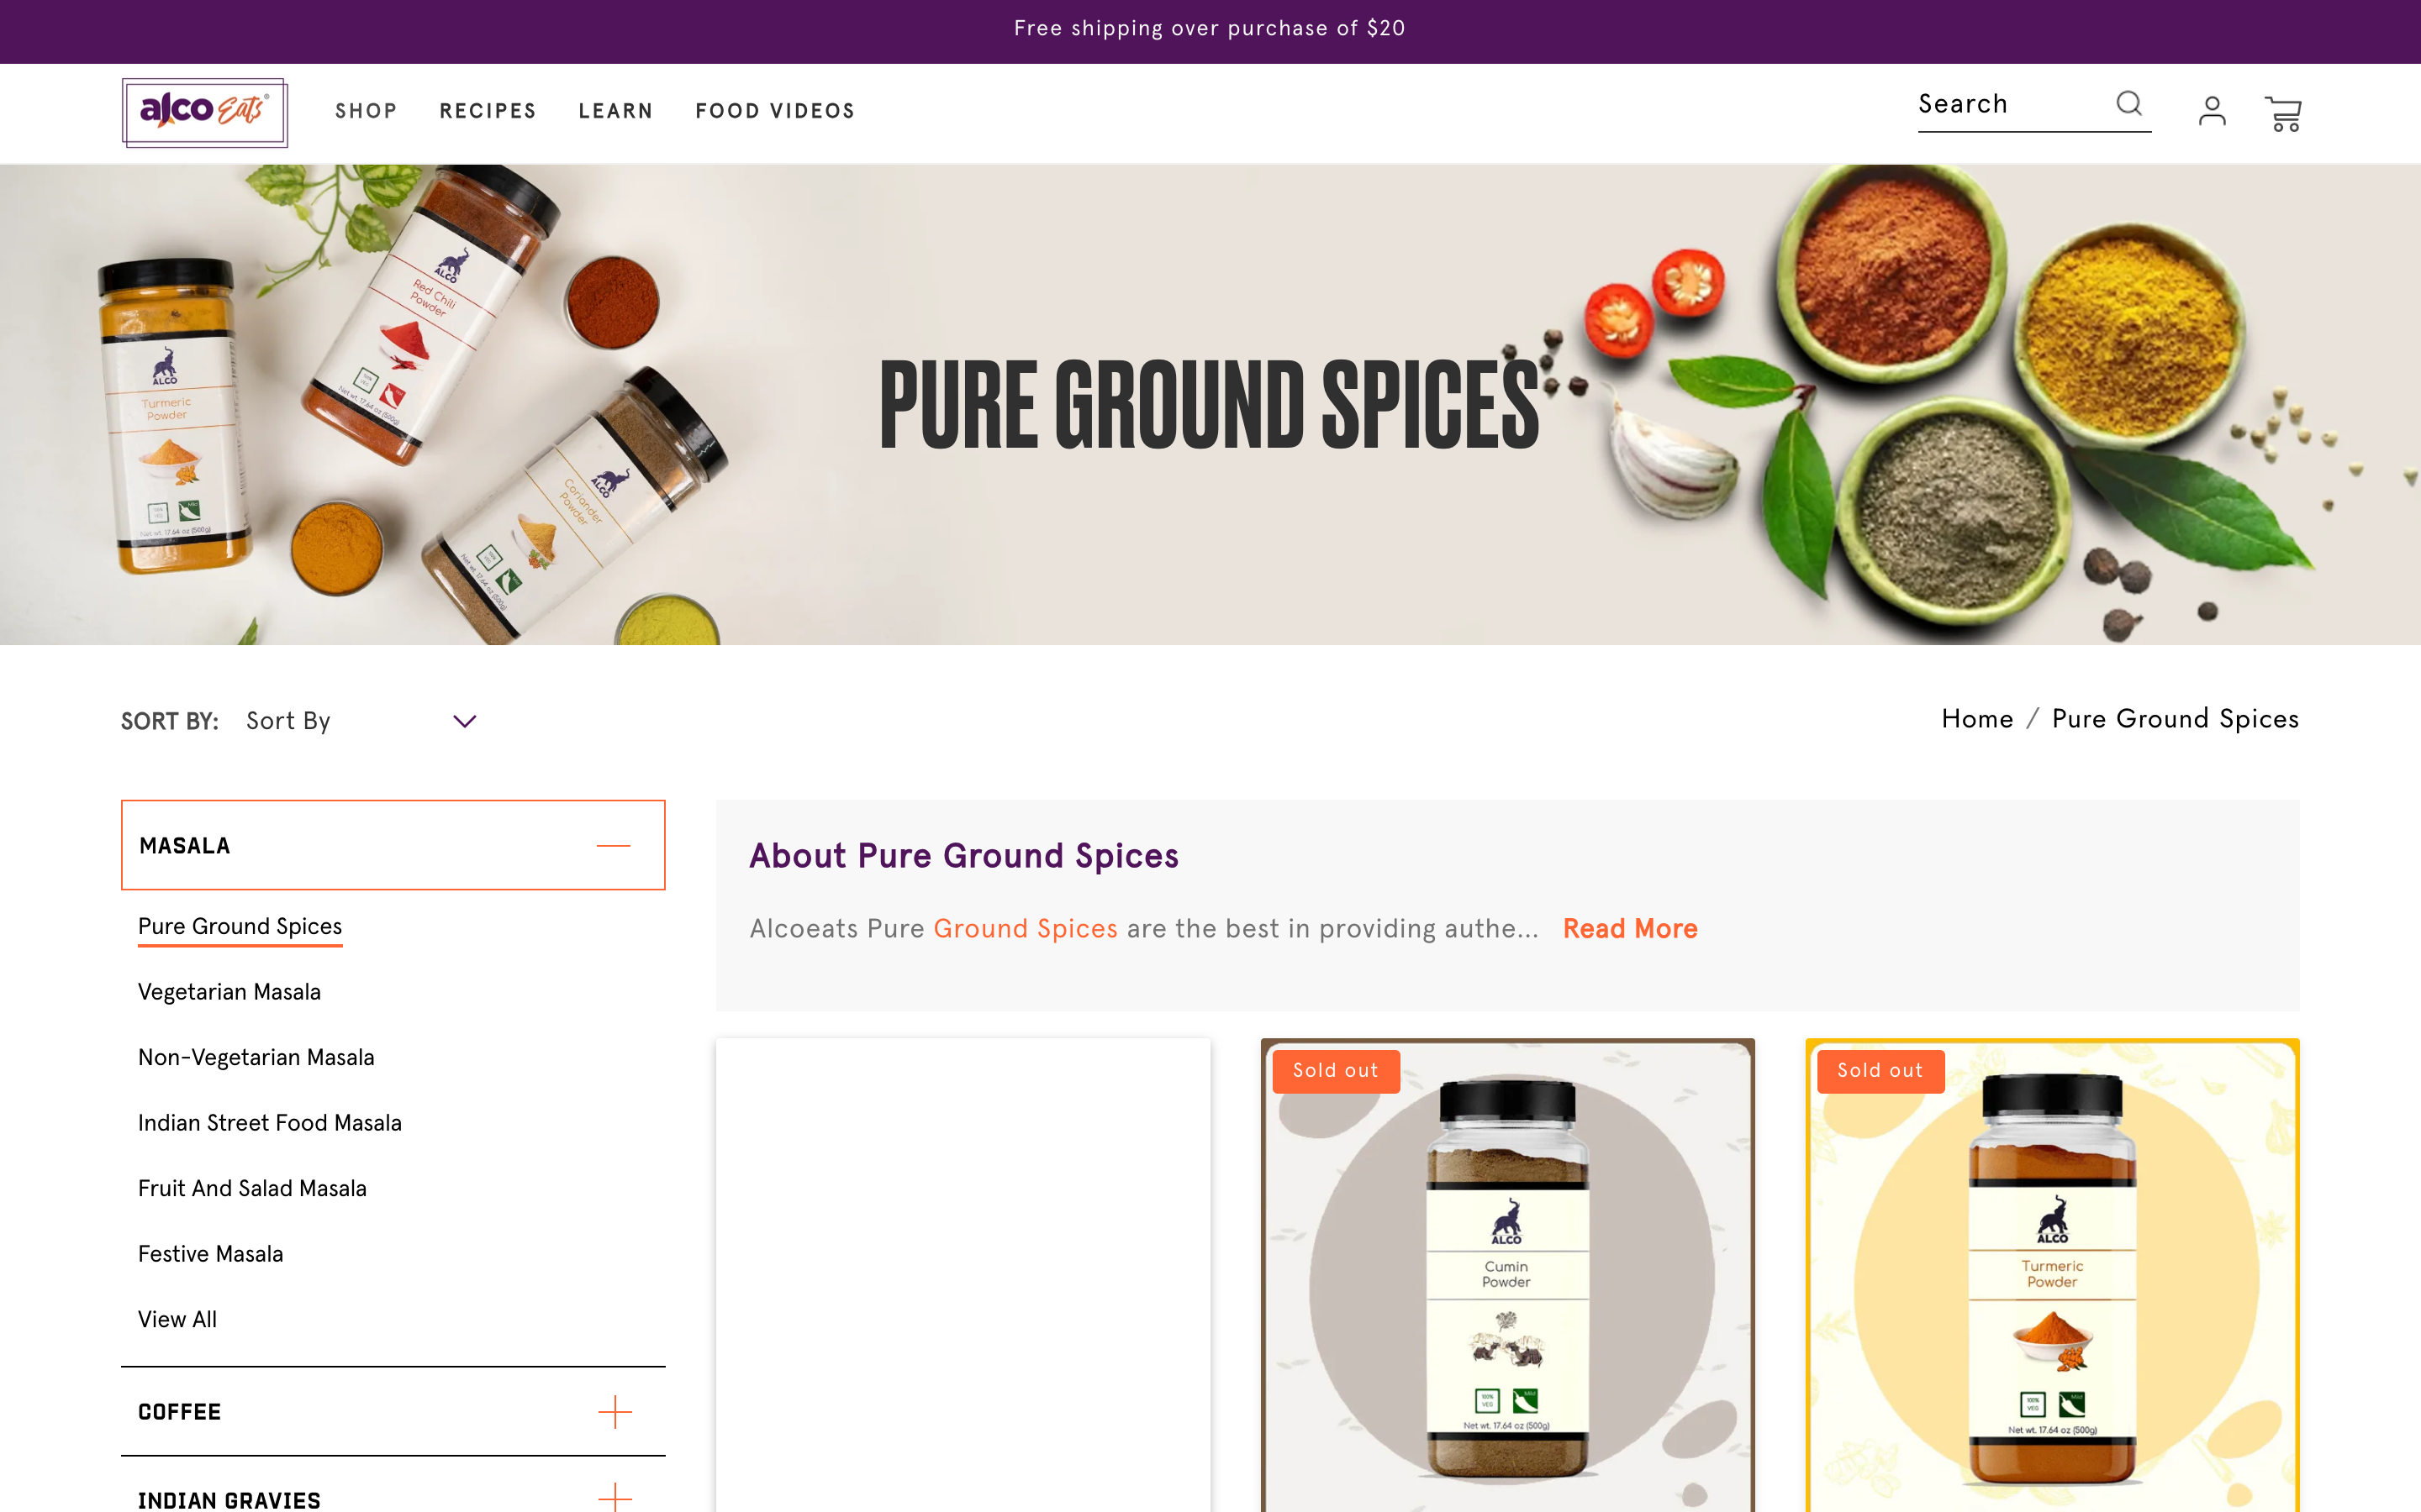Open the SHOP menu
This screenshot has height=1512, width=2421.
tap(367, 111)
